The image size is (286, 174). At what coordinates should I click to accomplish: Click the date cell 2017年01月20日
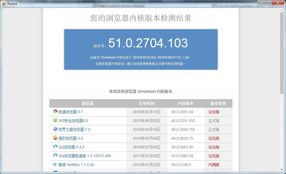pos(147,156)
